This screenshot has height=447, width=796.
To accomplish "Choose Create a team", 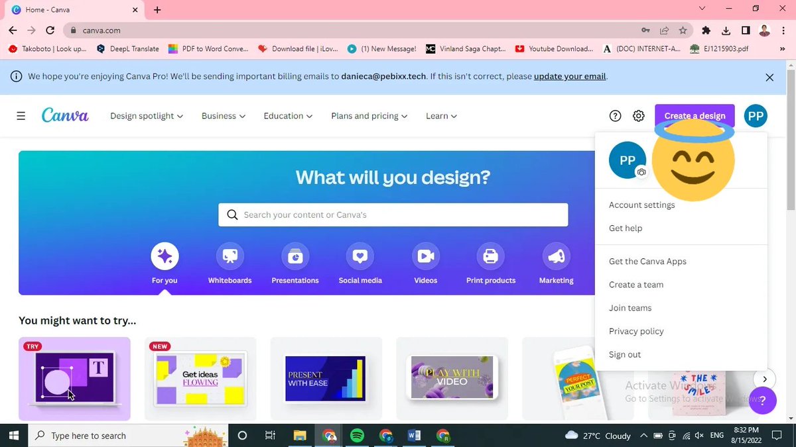I will pos(636,285).
